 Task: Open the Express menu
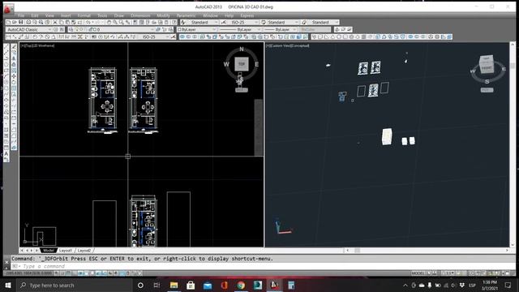[x=247, y=15]
